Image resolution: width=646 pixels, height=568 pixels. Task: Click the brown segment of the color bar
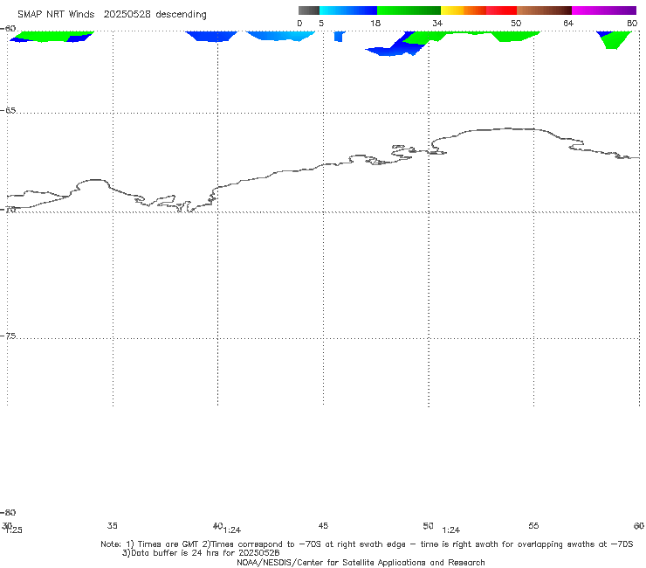[544, 10]
